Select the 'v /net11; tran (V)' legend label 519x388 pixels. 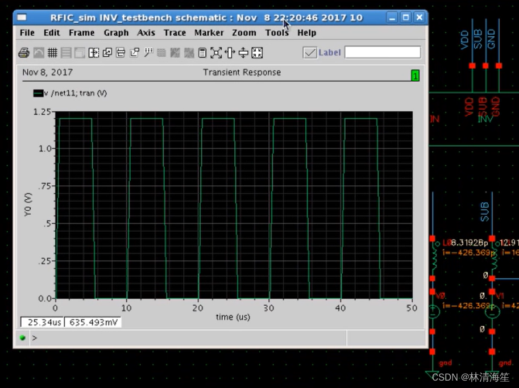coord(76,93)
